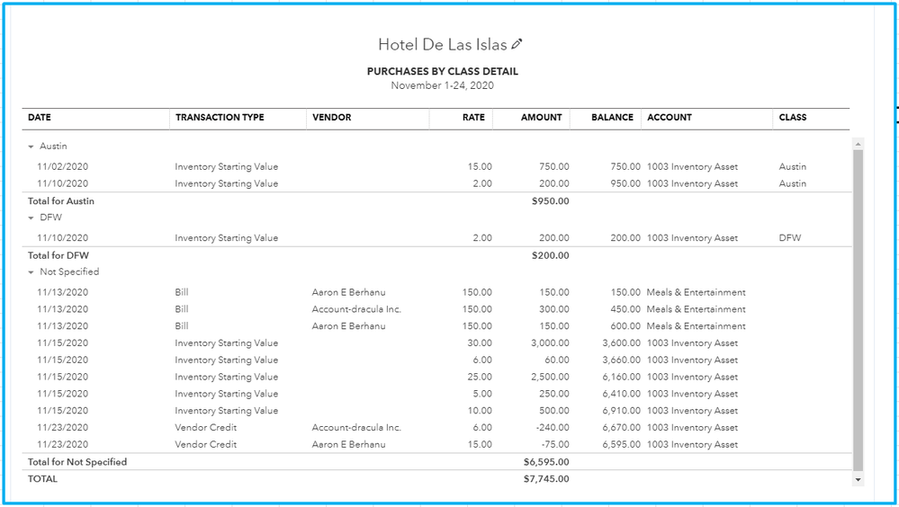Click the scrollbar down arrow

point(858,479)
